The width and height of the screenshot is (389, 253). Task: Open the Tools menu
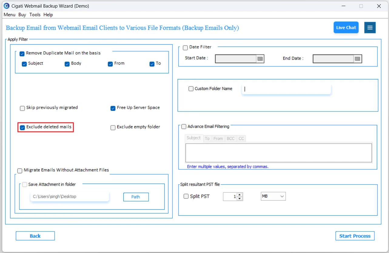point(35,15)
